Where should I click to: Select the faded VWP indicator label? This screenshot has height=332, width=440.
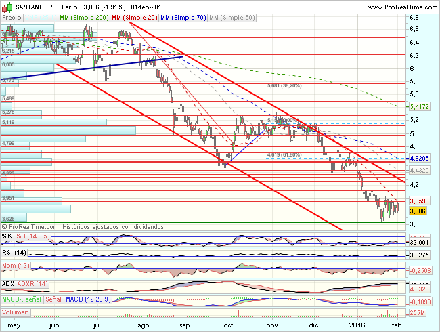[x=41, y=18]
